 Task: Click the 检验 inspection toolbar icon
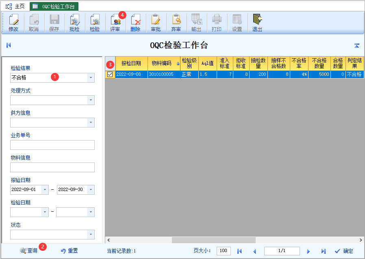coord(95,23)
